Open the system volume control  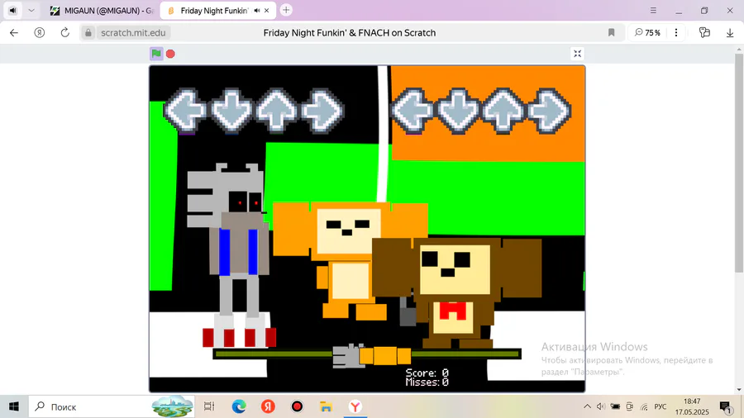(601, 406)
